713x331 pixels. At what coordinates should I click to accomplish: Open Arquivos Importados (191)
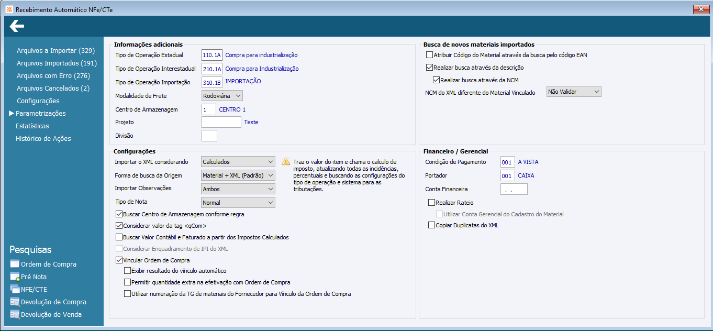point(57,63)
